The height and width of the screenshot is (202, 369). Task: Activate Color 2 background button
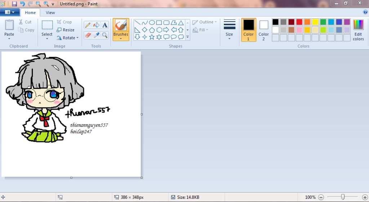point(263,30)
